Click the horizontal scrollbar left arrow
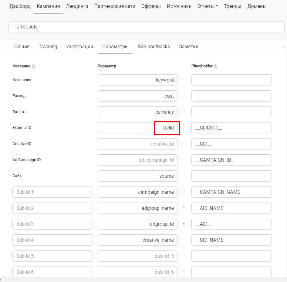The height and width of the screenshot is (282, 287). point(1,280)
